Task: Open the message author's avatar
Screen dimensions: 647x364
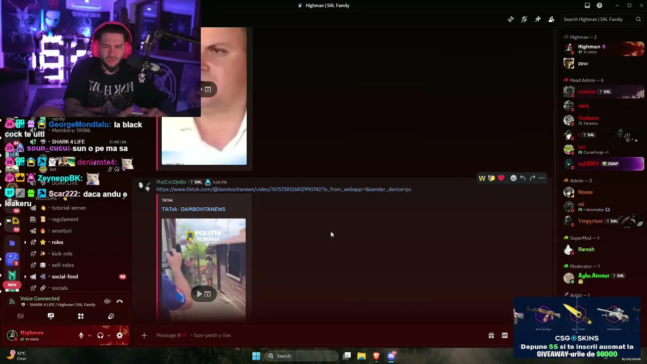Action: (x=145, y=186)
